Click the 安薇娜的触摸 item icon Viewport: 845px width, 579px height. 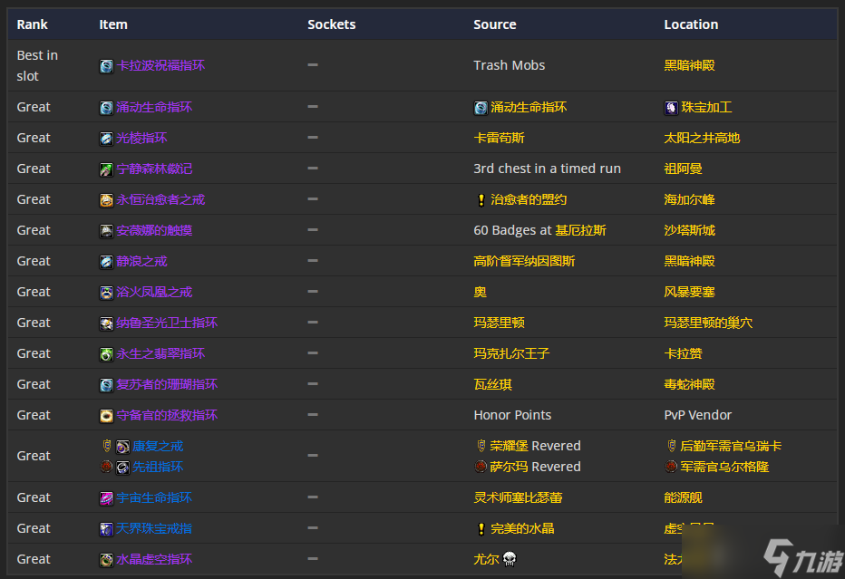pos(106,230)
